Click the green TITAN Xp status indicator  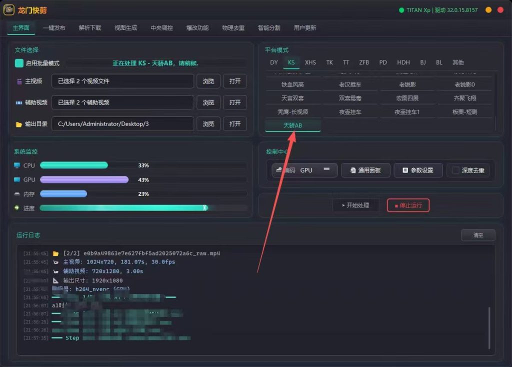pyautogui.click(x=401, y=10)
